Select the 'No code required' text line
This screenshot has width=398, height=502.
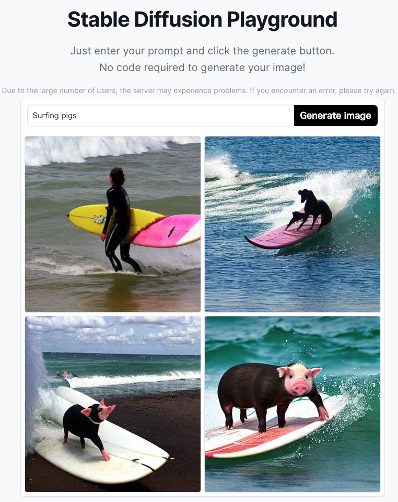pos(202,67)
